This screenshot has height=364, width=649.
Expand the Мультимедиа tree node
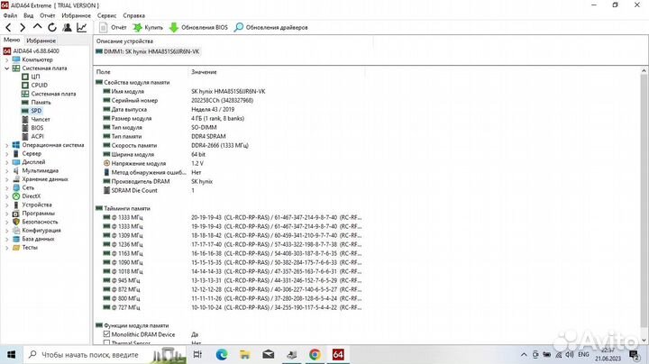point(6,171)
